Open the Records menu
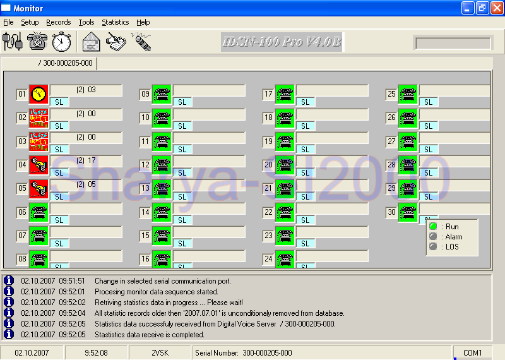This screenshot has width=505, height=360. 59,22
